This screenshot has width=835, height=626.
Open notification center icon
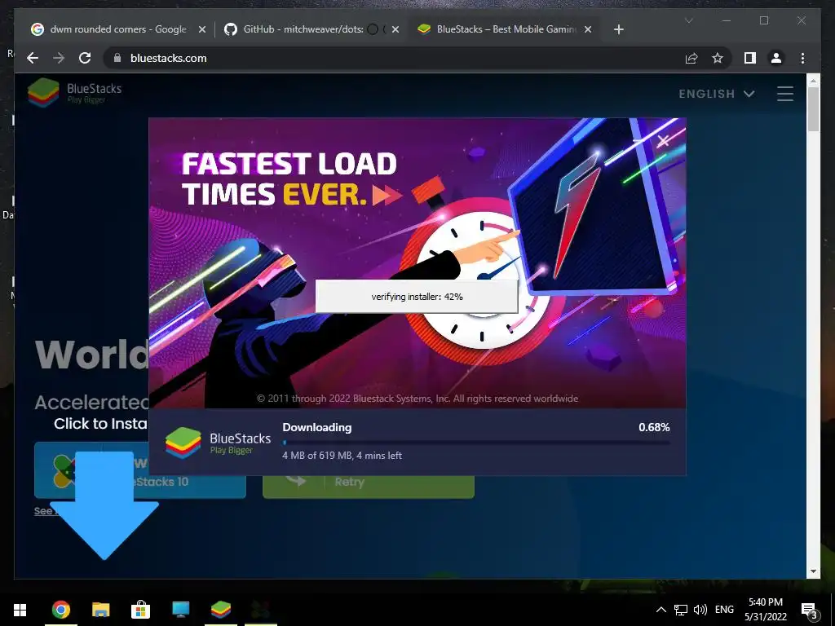click(x=810, y=611)
